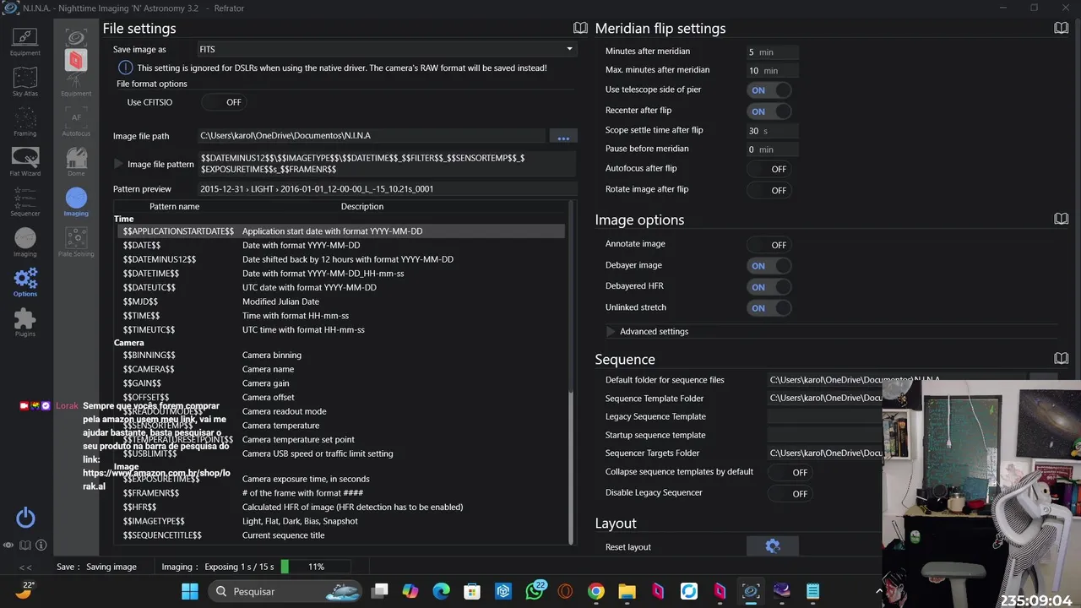The image size is (1081, 608).
Task: Click the info (i) icon
Action: pos(41,546)
